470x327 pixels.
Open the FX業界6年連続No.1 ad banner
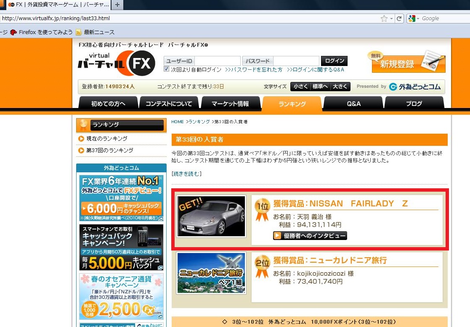pos(121,198)
